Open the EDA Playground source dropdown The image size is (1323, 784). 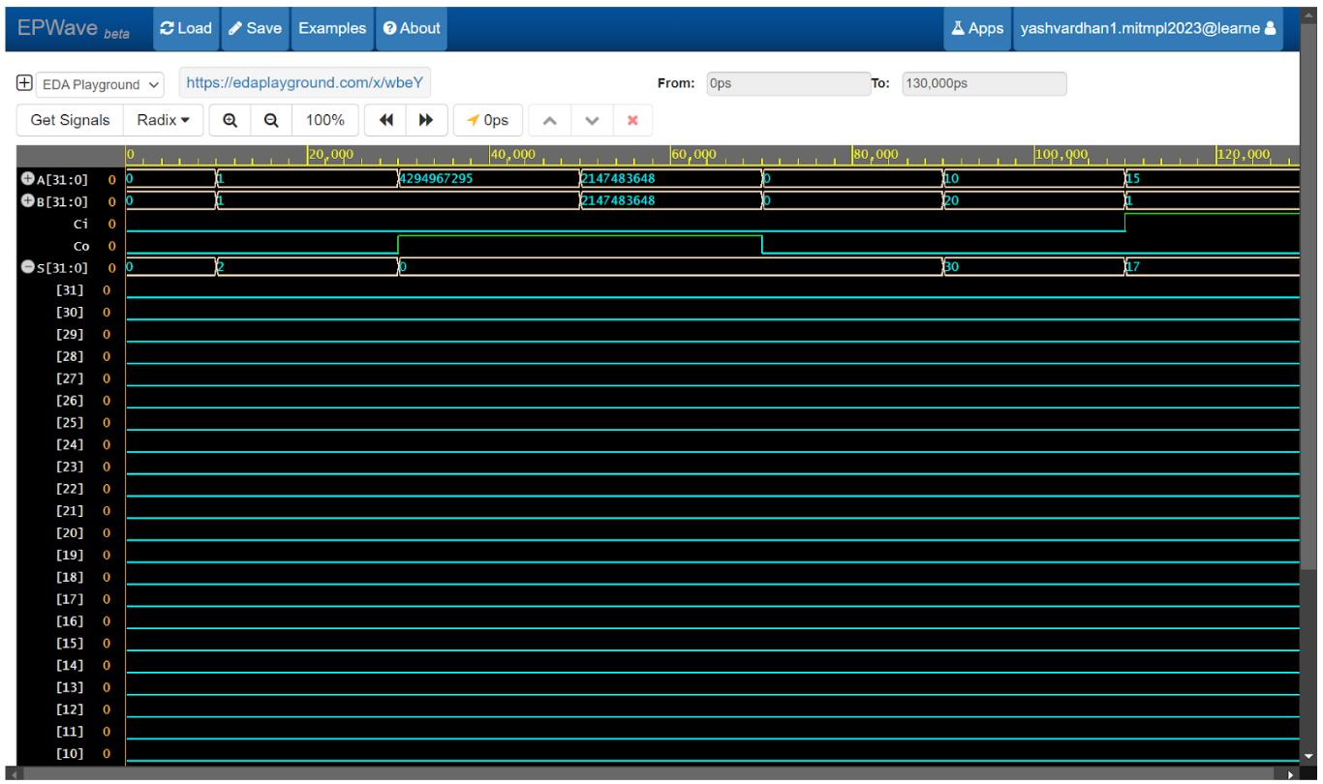pyautogui.click(x=101, y=84)
